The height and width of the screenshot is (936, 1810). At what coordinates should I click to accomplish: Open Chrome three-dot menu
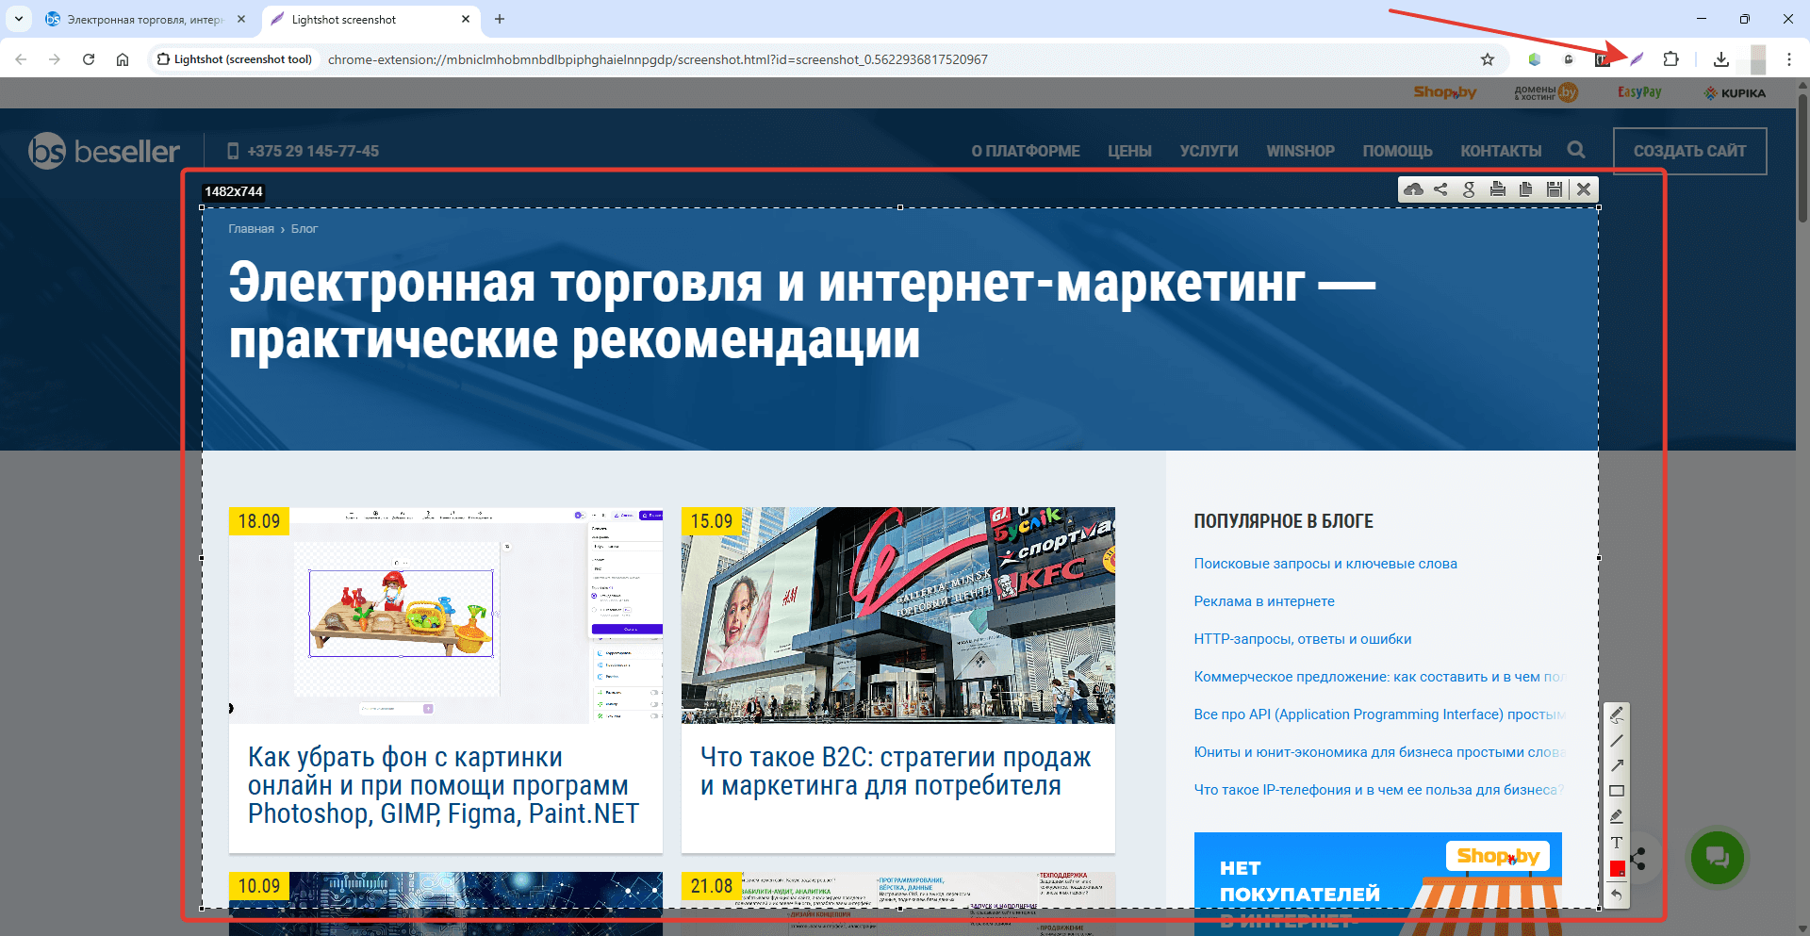1789,59
